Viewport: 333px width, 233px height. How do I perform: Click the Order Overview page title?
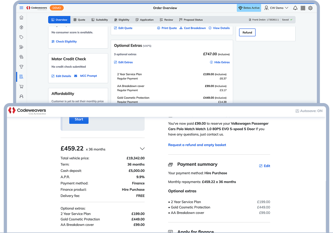(x=165, y=8)
